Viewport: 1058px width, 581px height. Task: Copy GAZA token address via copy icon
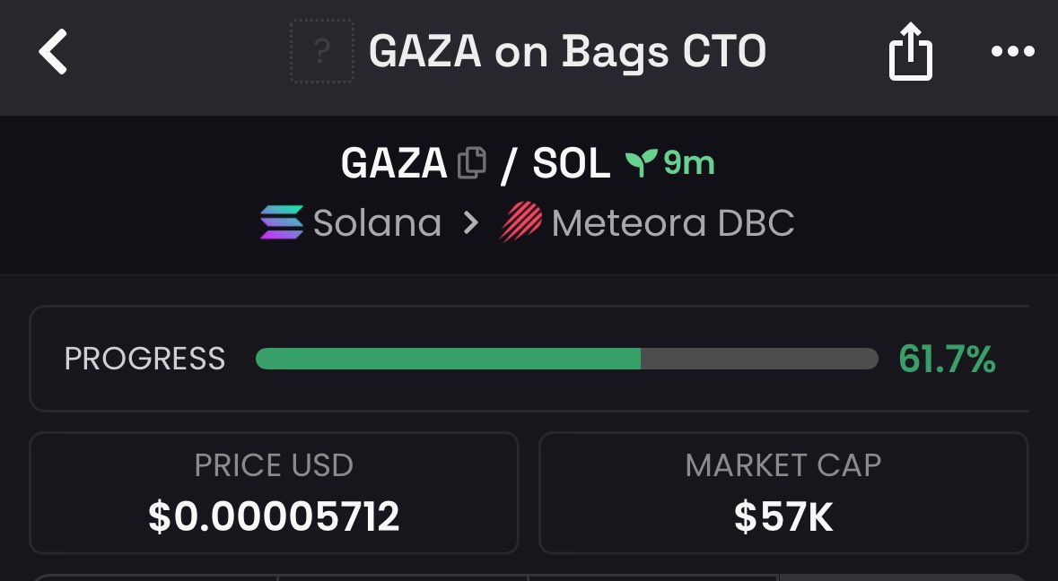[472, 163]
